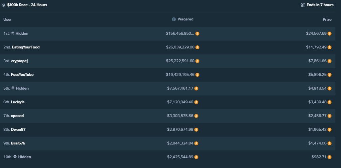Select the xposed username

pyautogui.click(x=17, y=116)
